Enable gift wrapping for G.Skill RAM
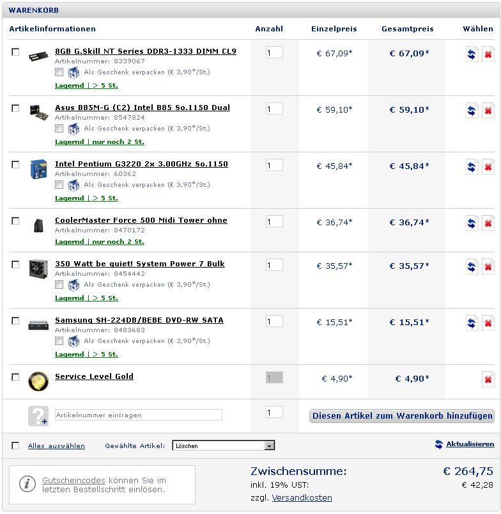The image size is (501, 514). (59, 72)
